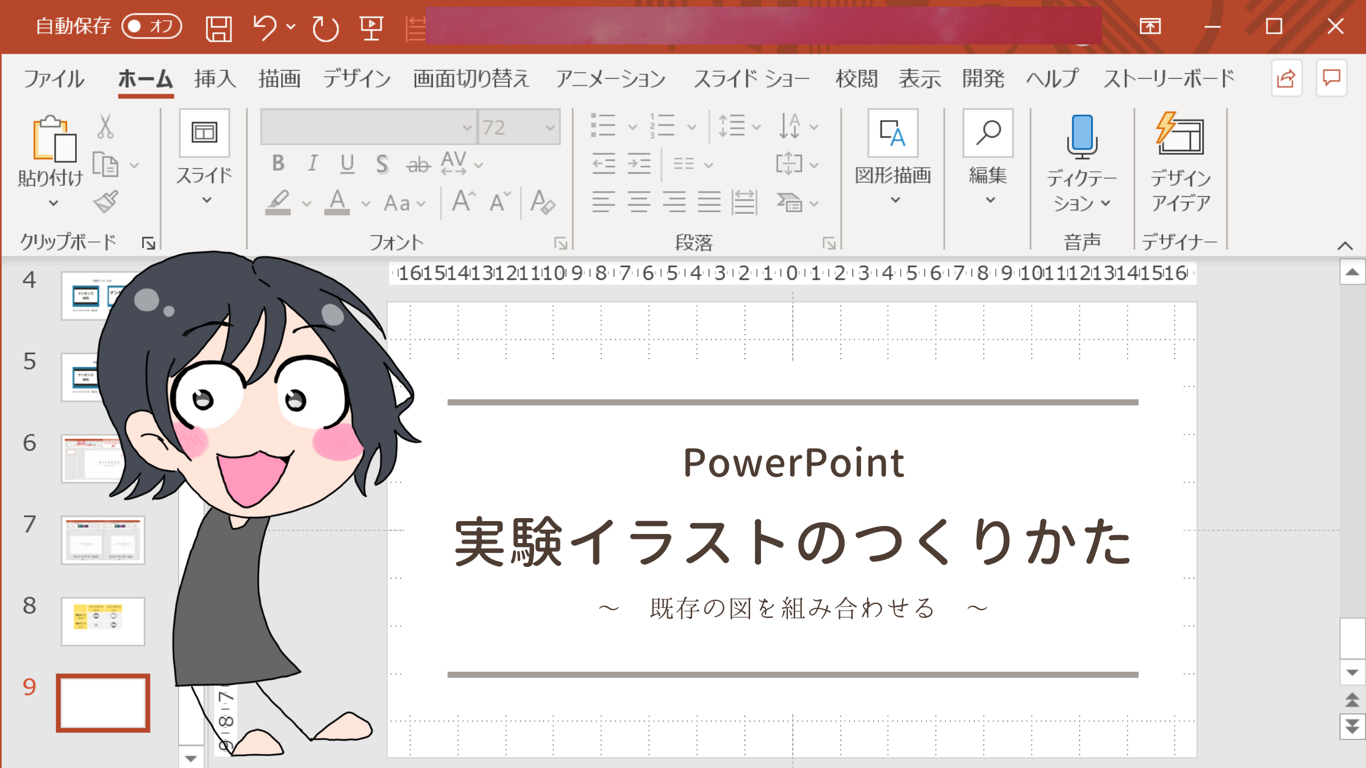
Task: Open the font dialog launcher
Action: (x=560, y=244)
